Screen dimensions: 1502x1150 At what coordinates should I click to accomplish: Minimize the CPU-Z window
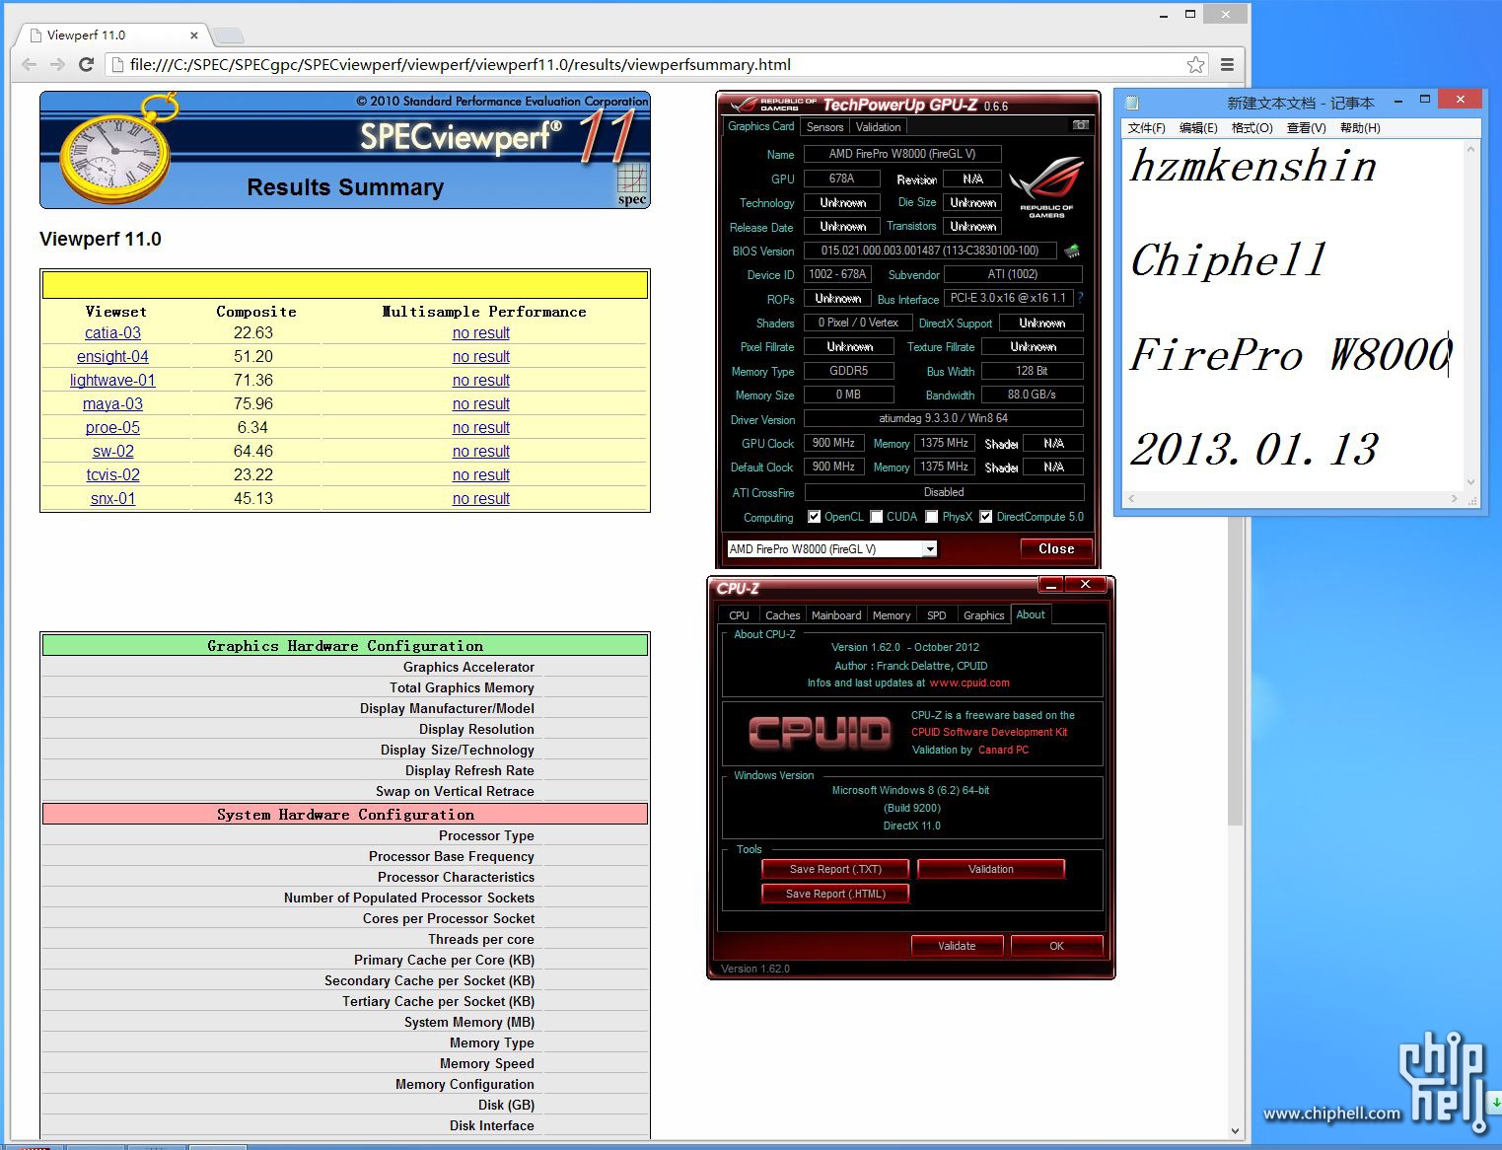[1051, 585]
